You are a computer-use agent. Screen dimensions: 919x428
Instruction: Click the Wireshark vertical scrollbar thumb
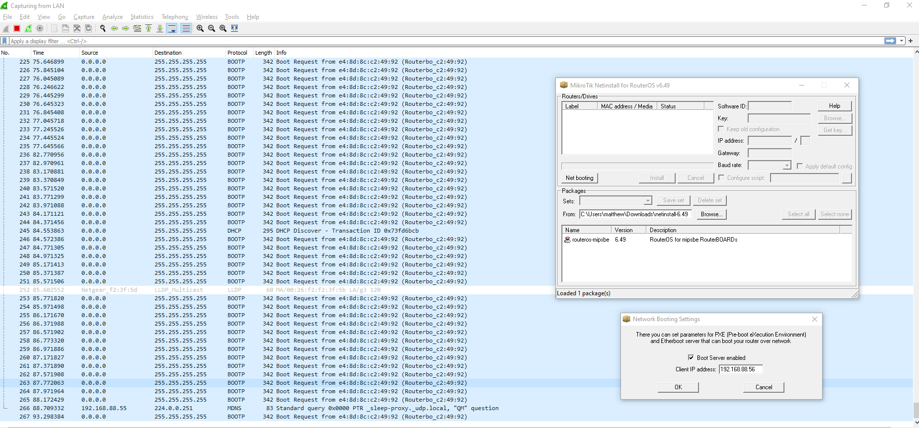click(916, 411)
